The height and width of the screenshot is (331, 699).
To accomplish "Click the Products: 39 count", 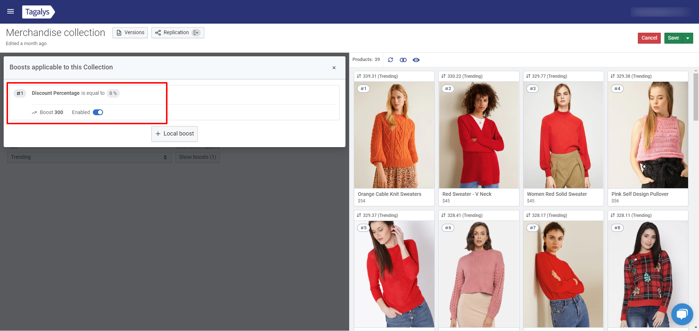I will [366, 60].
